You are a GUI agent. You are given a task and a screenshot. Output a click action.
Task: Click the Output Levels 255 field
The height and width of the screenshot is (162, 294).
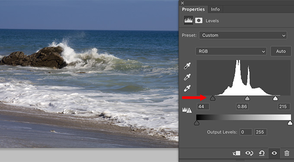[x=261, y=132]
